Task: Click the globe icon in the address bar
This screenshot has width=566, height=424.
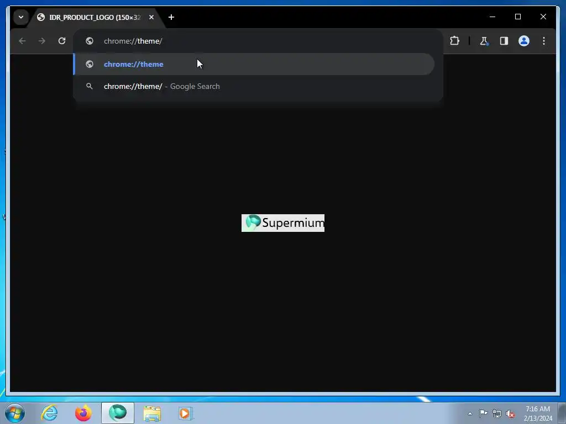Action: [x=90, y=41]
